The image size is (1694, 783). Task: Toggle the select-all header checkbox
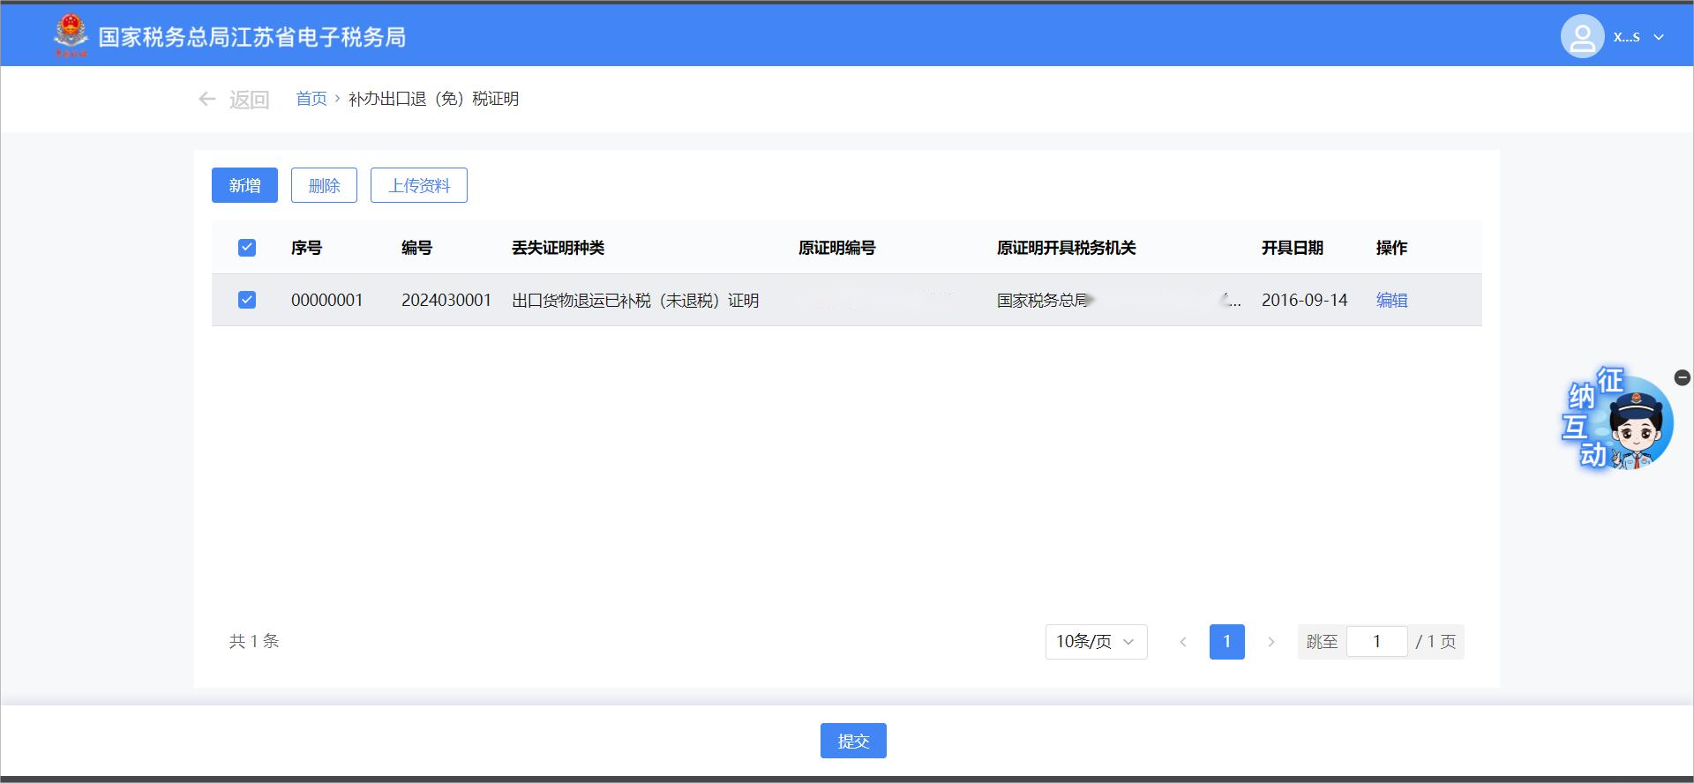pyautogui.click(x=247, y=248)
